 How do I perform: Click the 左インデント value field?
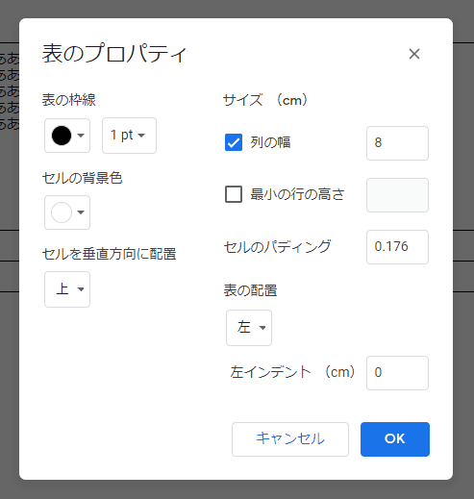(x=397, y=373)
